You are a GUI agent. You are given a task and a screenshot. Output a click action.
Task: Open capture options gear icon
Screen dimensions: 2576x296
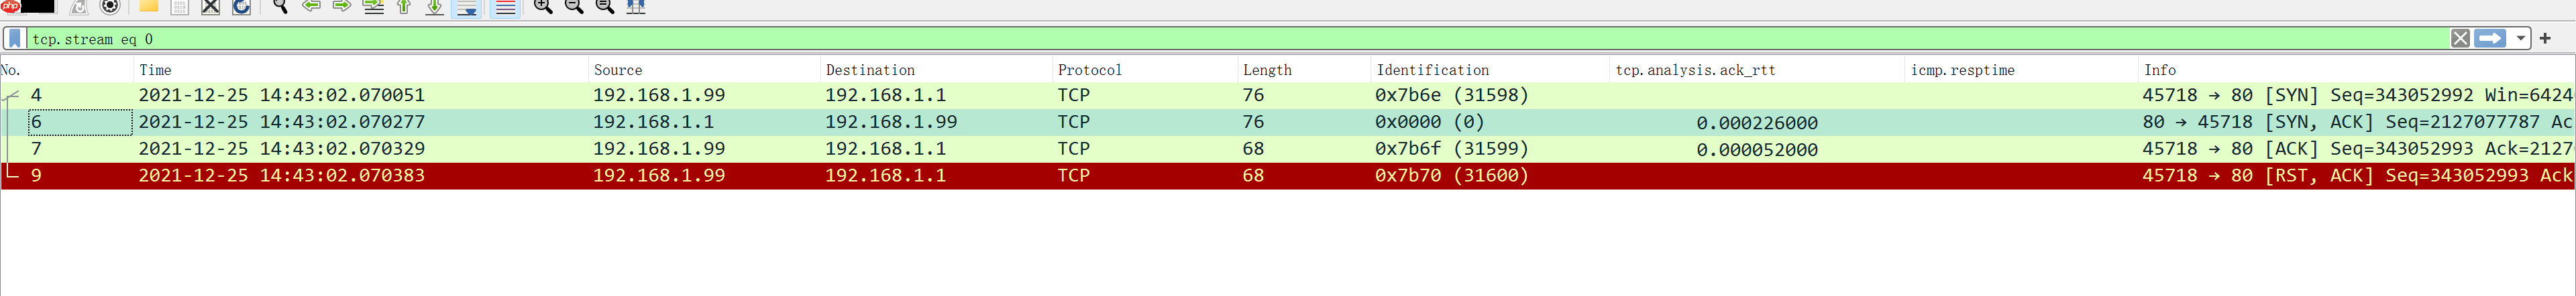coord(111,6)
